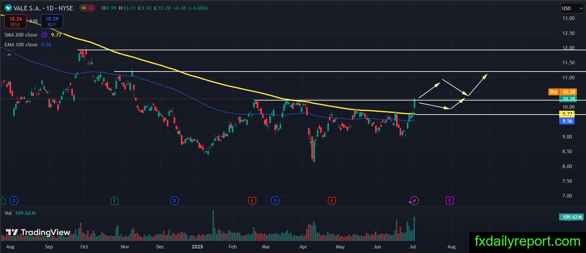The width and height of the screenshot is (586, 253).
Task: Click the May label on the time axis
Action: pos(340,247)
